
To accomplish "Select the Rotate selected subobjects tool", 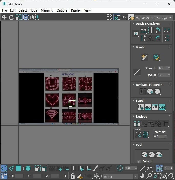I will 11,17.
